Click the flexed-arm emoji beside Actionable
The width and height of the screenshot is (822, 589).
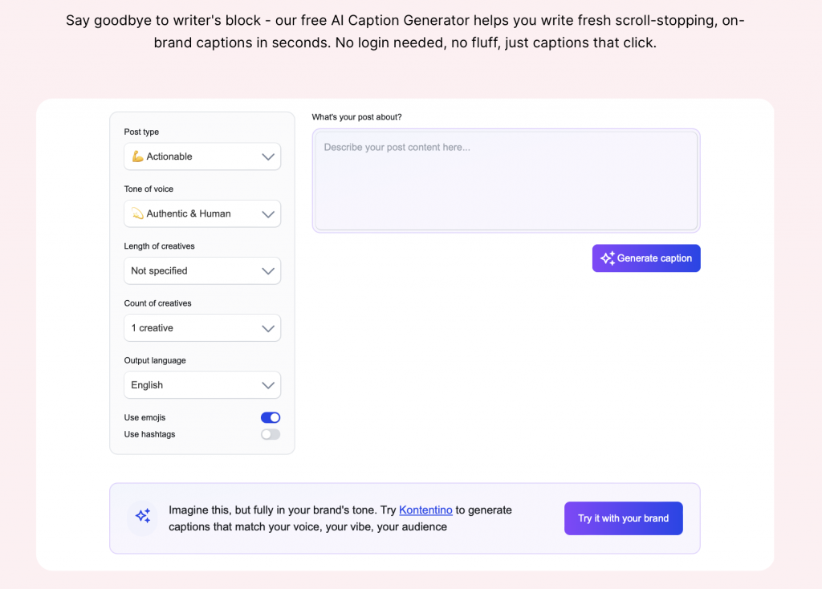pyautogui.click(x=137, y=156)
